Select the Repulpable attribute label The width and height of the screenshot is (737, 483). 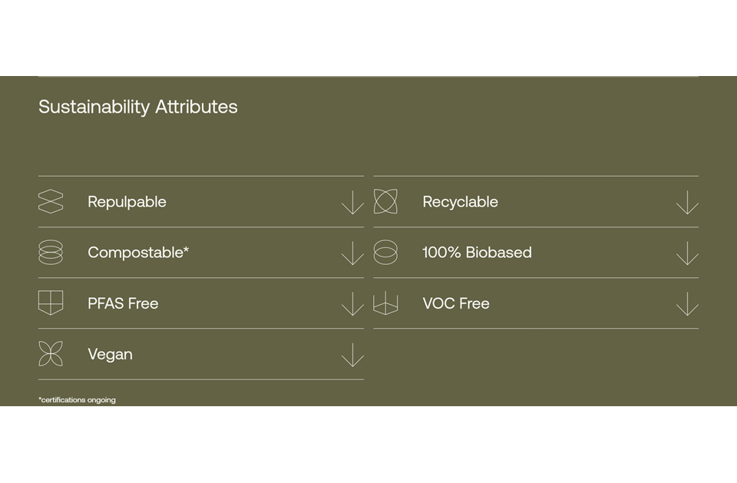coord(127,202)
